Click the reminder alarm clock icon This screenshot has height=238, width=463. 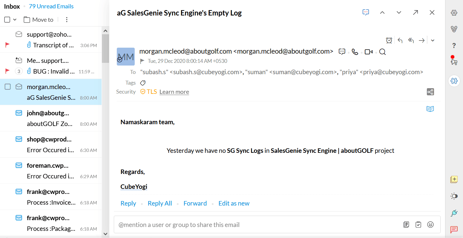[389, 40]
